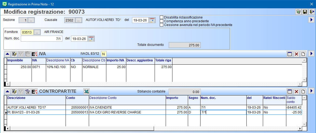Image resolution: width=316 pixels, height=133 pixels.
Task: Expand the side panel arrow beside the checkboxes
Action: (x=311, y=20)
